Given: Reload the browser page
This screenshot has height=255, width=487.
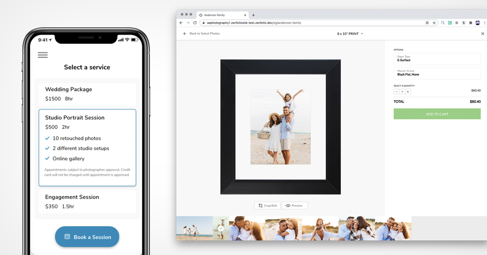Looking at the screenshot, I should coord(195,23).
